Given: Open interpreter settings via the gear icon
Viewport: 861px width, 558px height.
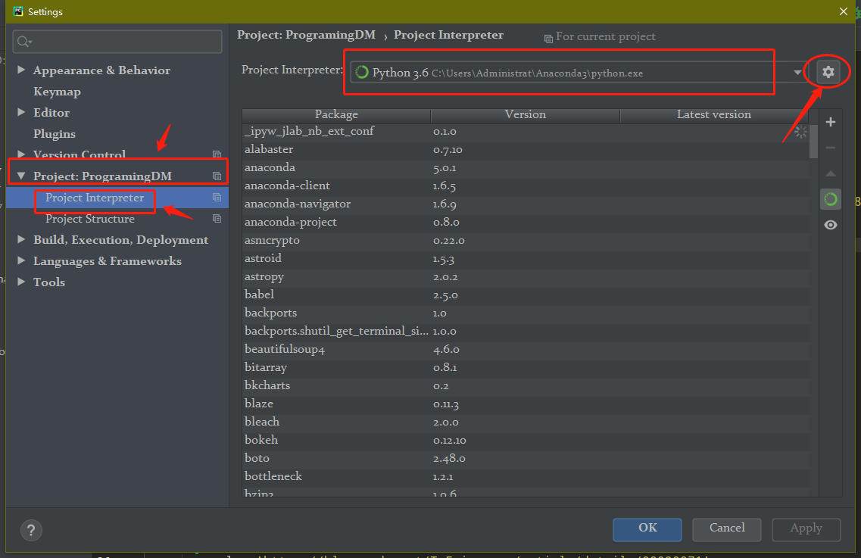Looking at the screenshot, I should 828,72.
